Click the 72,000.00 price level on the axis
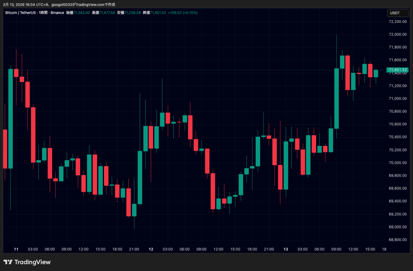The width and height of the screenshot is (413, 271). click(x=397, y=34)
